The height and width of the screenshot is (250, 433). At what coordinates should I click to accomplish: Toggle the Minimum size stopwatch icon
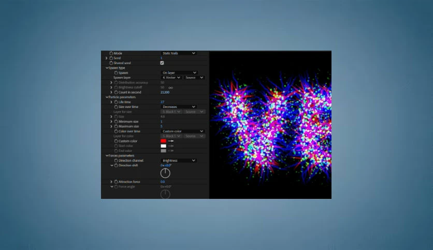[x=116, y=121]
